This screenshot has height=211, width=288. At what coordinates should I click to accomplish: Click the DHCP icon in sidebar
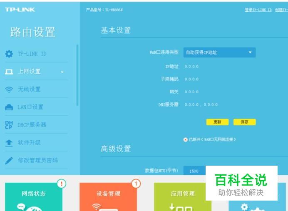[x=9, y=125]
